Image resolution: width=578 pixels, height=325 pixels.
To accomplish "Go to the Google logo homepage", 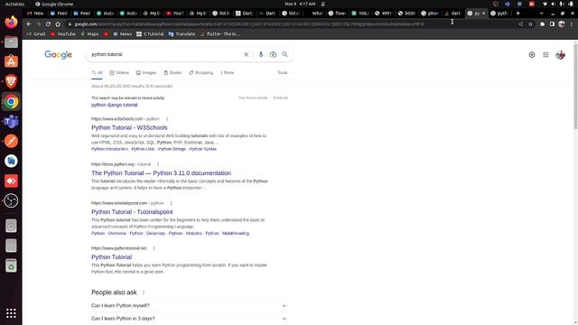I will pyautogui.click(x=58, y=55).
